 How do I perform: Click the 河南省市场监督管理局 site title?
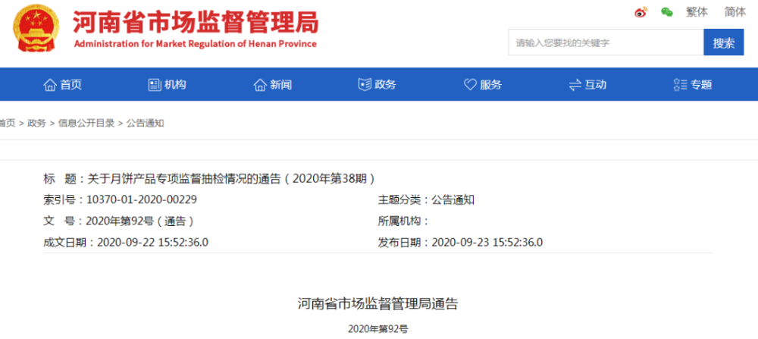coord(196,22)
